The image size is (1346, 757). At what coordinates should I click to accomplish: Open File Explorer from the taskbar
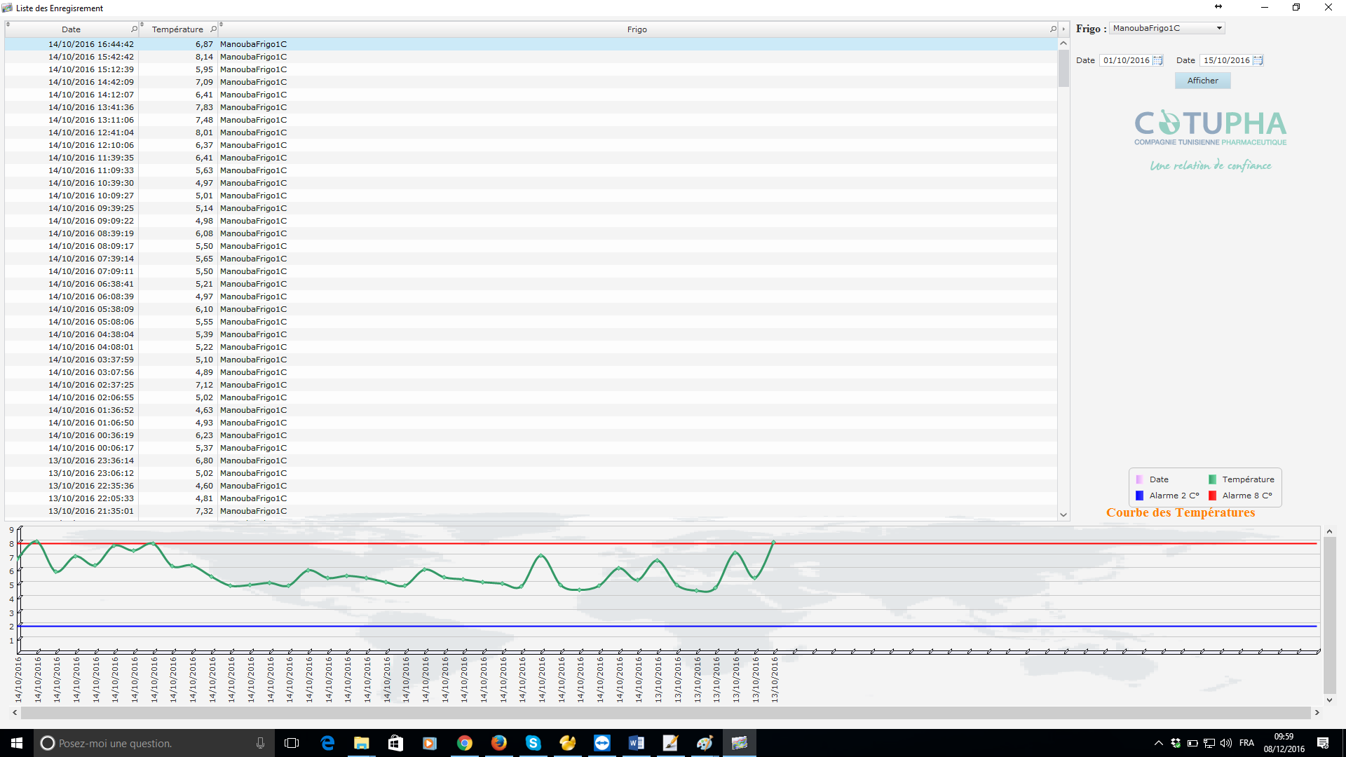[361, 743]
